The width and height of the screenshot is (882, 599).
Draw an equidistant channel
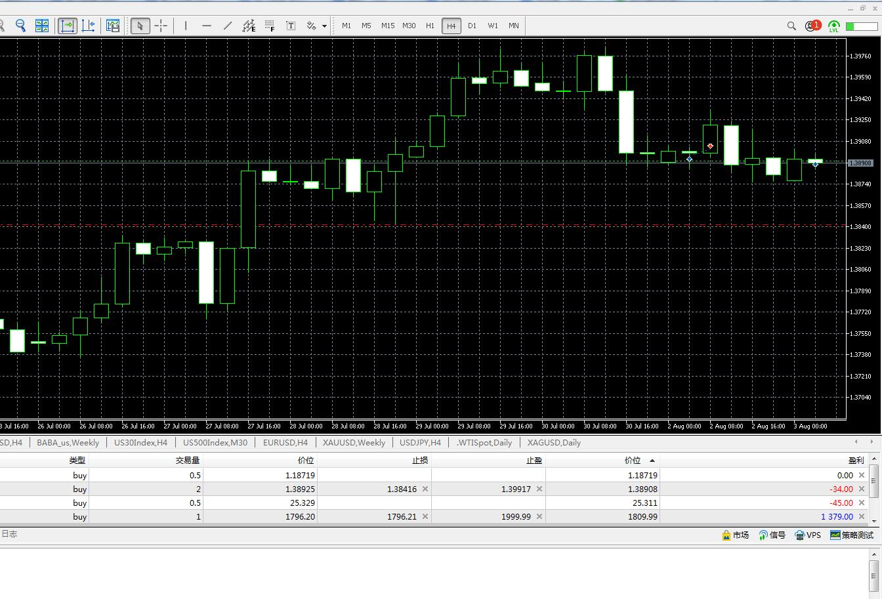(x=249, y=26)
